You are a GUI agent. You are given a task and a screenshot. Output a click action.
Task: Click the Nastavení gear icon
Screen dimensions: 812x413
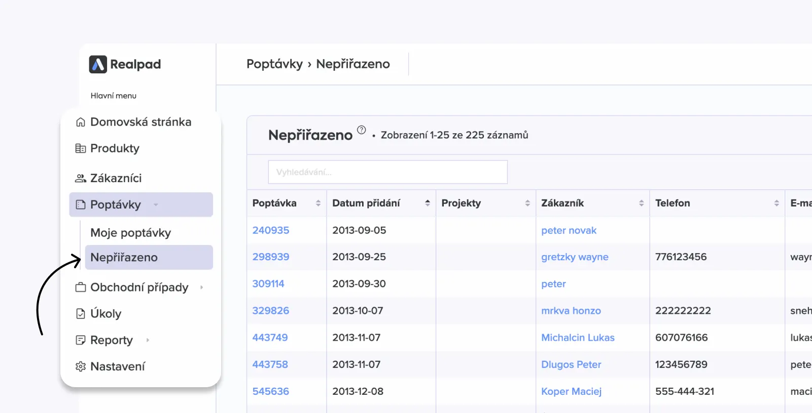(x=80, y=366)
